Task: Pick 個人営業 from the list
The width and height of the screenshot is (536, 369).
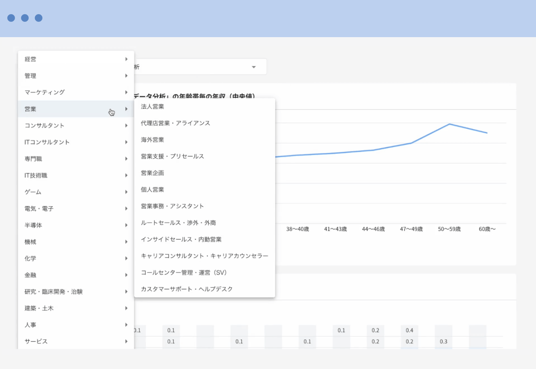Action: click(x=152, y=189)
